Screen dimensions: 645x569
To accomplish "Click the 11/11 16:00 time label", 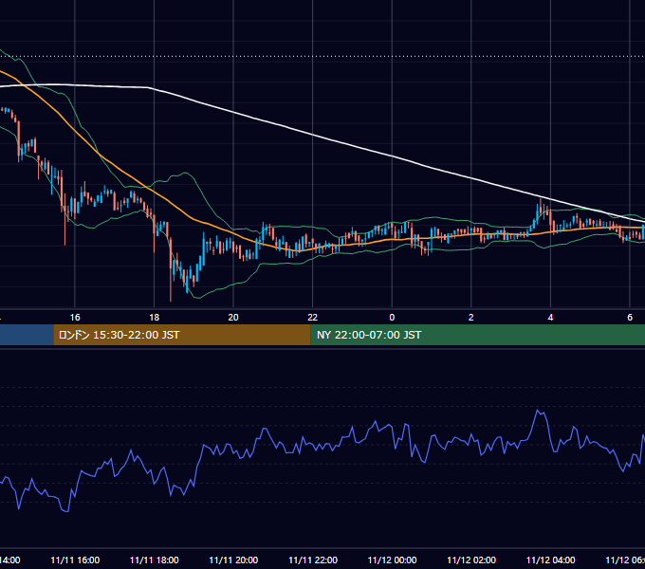I will point(75,560).
